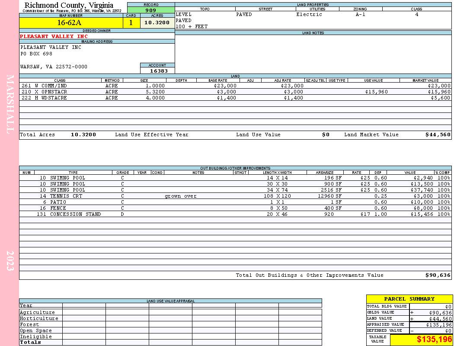Screen dimensions: 454x346
Task: Click deeded owner PLEASANT VALLEY INC in red
Action: (54, 36)
